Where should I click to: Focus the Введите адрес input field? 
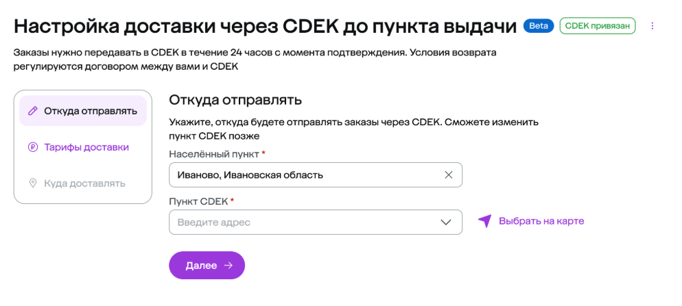pyautogui.click(x=302, y=222)
